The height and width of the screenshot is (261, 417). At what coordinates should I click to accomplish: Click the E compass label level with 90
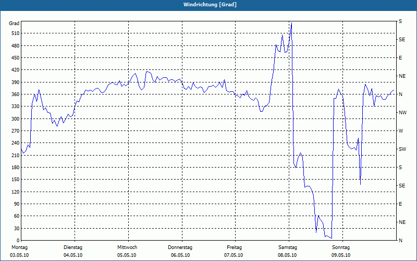point(400,204)
